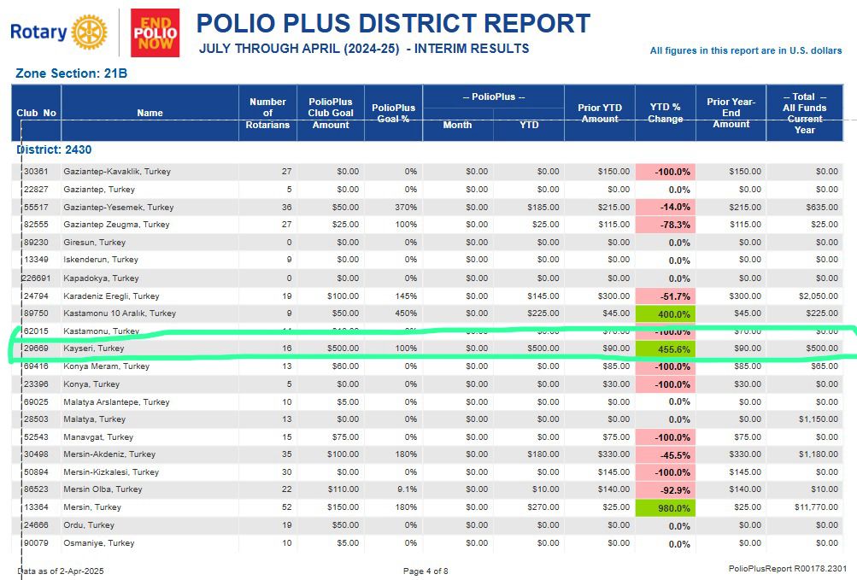The image size is (857, 580).
Task: Select club name Manavgat, Turkey
Action: (98, 437)
